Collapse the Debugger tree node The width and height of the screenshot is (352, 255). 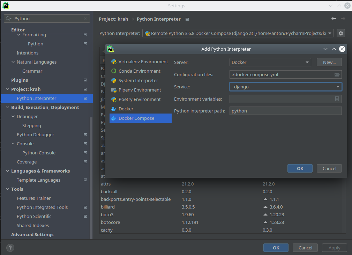pos(13,116)
